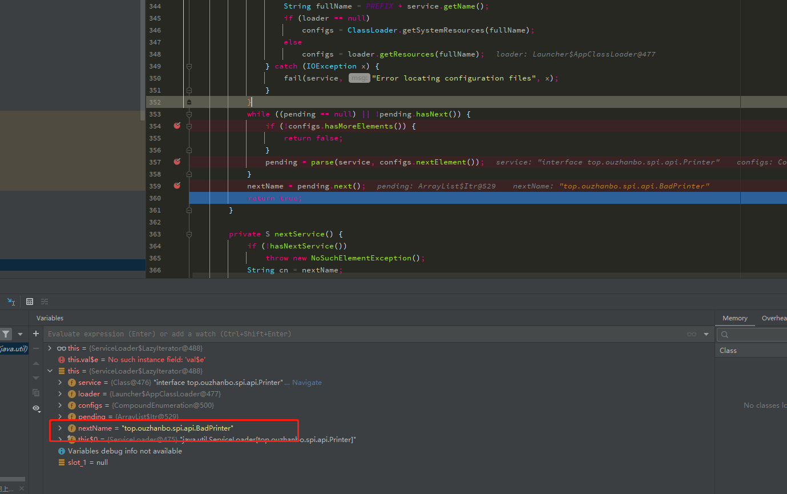
Task: Click the fold end marker on line 352
Action: 189,102
